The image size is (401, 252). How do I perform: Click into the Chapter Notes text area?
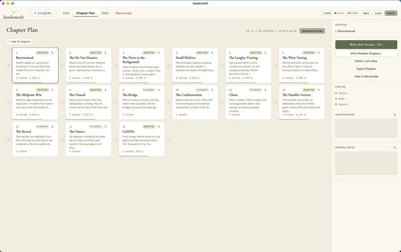(366, 128)
